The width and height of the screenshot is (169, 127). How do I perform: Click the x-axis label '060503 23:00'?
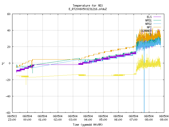click(12, 118)
